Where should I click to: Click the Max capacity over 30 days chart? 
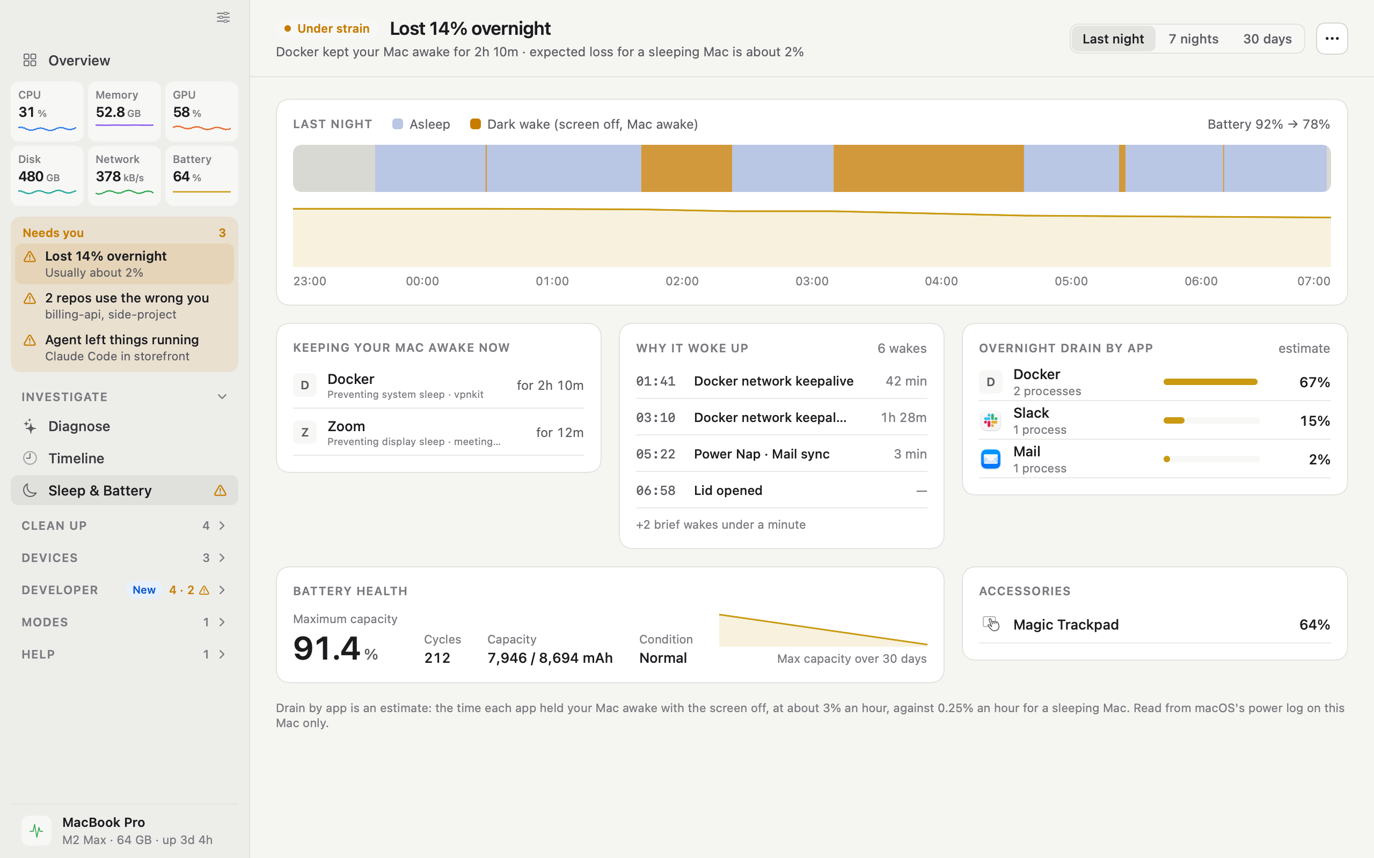pyautogui.click(x=823, y=630)
